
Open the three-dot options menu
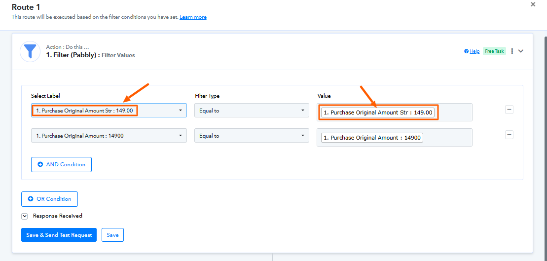click(x=512, y=51)
